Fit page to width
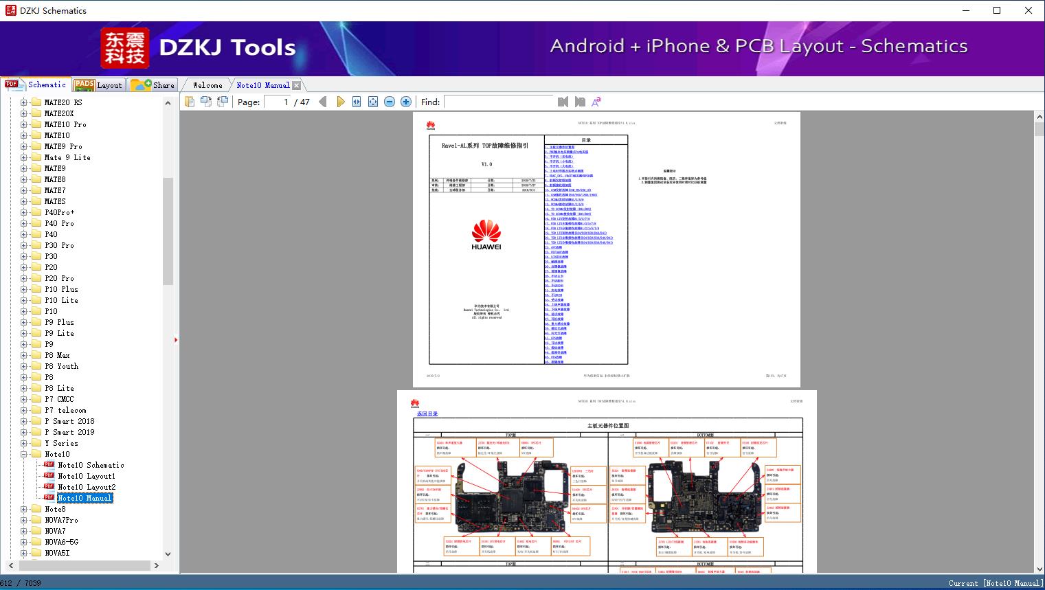This screenshot has height=590, width=1045. coord(357,102)
